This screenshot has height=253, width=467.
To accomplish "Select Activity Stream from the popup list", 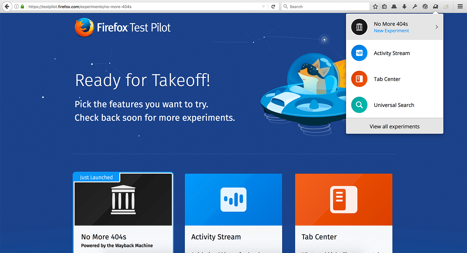I will (395, 53).
